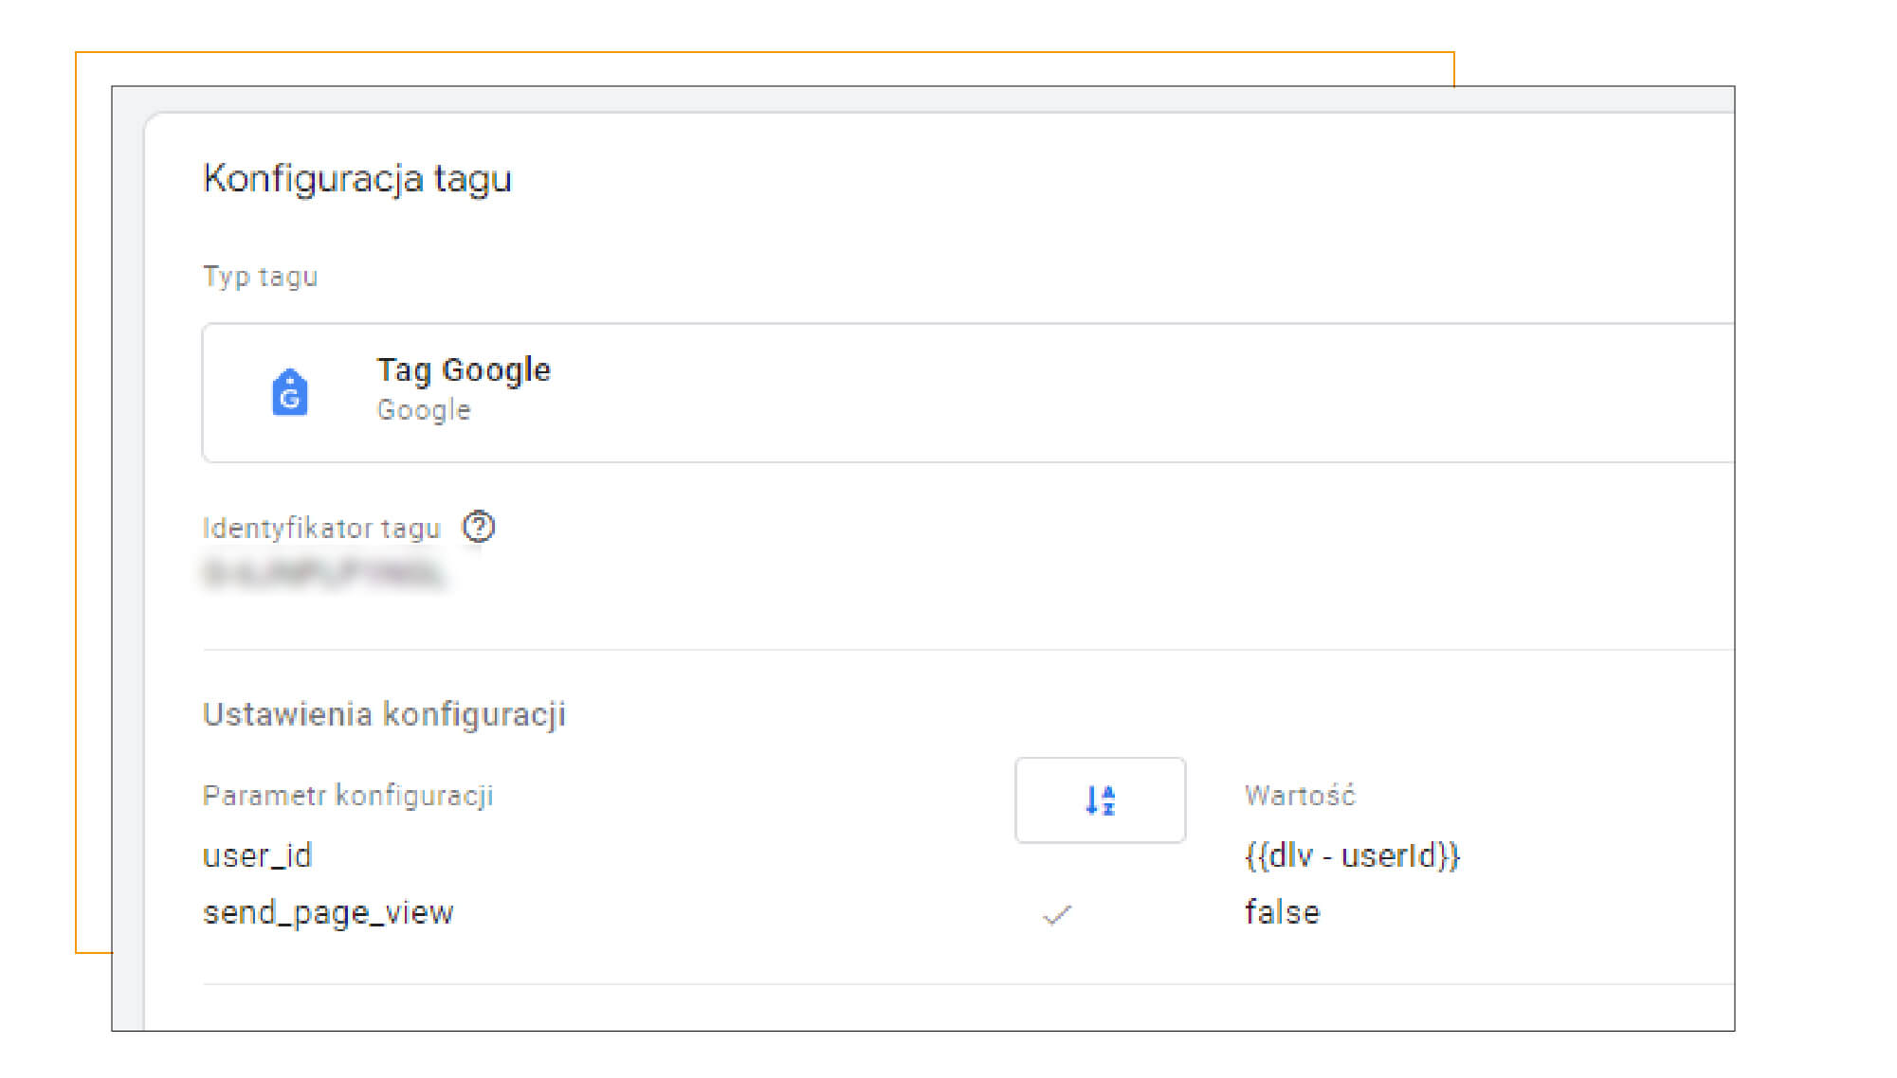Click the blurred tag identifier value
The height and width of the screenshot is (1078, 1897).
click(323, 574)
